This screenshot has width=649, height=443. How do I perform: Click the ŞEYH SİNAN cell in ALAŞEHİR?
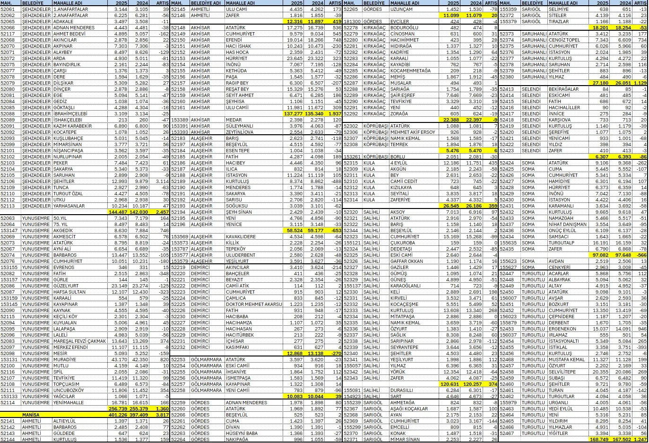click(x=239, y=212)
